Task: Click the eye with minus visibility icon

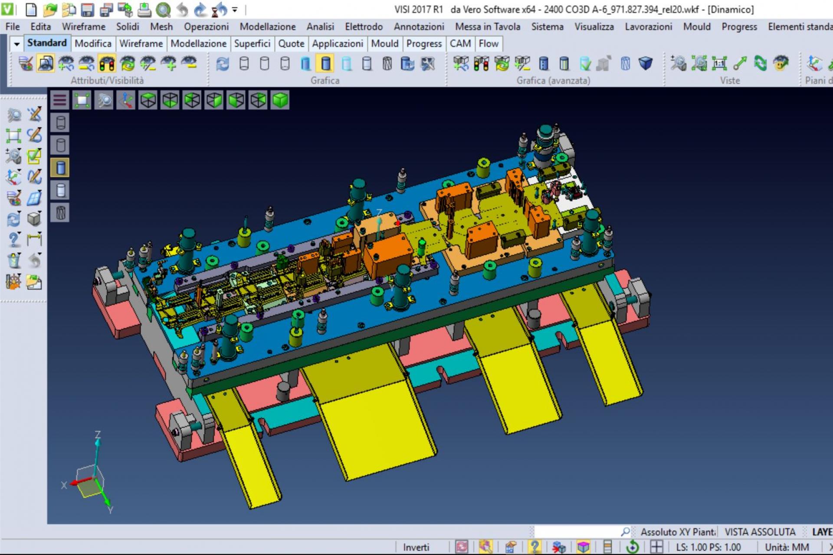Action: (189, 64)
